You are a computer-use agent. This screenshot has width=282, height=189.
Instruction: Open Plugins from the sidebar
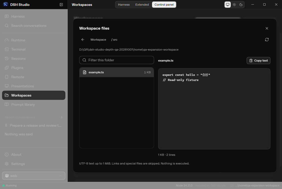(x=34, y=68)
